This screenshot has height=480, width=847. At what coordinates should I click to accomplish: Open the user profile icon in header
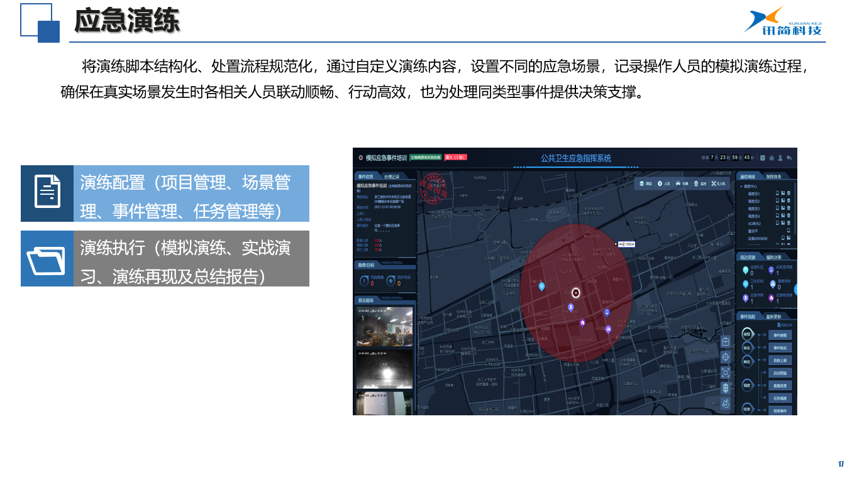coord(780,158)
